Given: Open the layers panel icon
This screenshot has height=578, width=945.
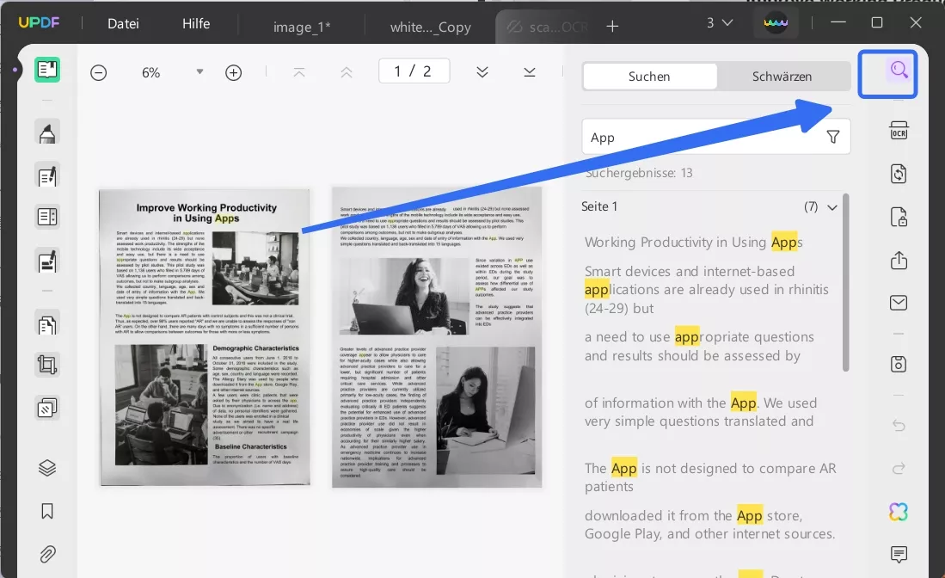Looking at the screenshot, I should (47, 468).
